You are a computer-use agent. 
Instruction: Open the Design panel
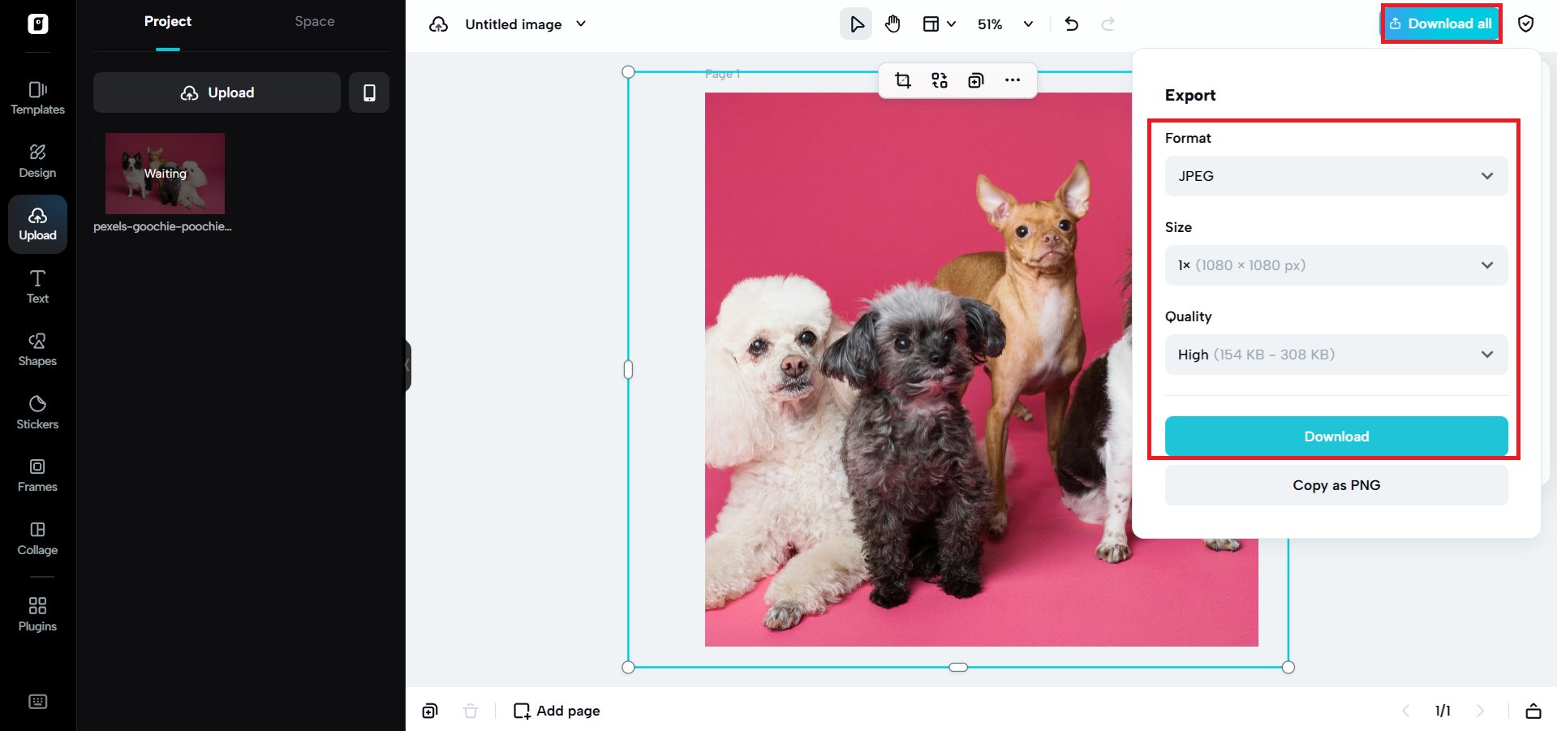click(x=37, y=160)
